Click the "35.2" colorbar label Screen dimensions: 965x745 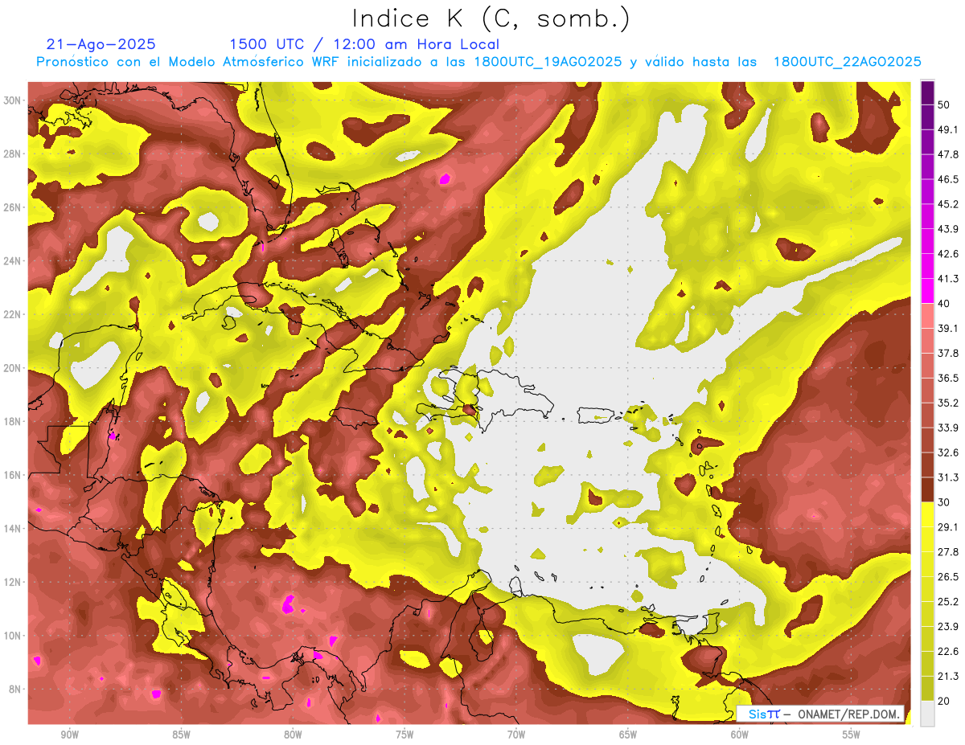(948, 403)
